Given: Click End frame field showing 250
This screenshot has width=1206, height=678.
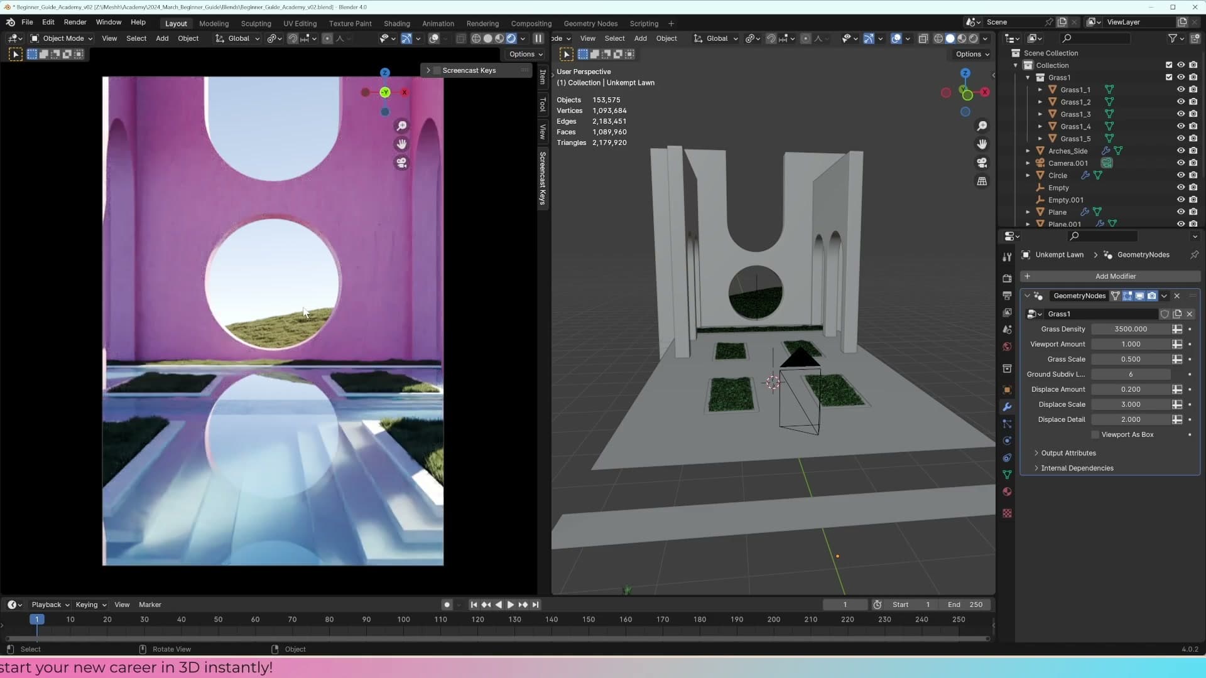Looking at the screenshot, I should [965, 605].
